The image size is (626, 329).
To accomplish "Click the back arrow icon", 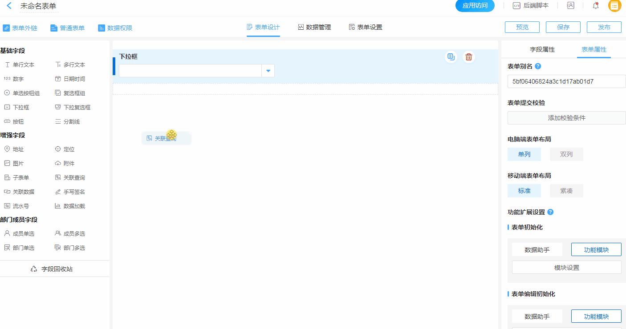I will click(9, 6).
